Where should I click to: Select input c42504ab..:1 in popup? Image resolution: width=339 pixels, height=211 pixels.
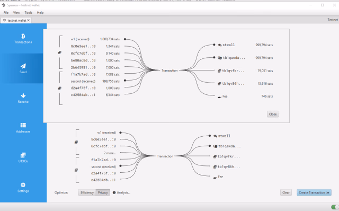83,95
